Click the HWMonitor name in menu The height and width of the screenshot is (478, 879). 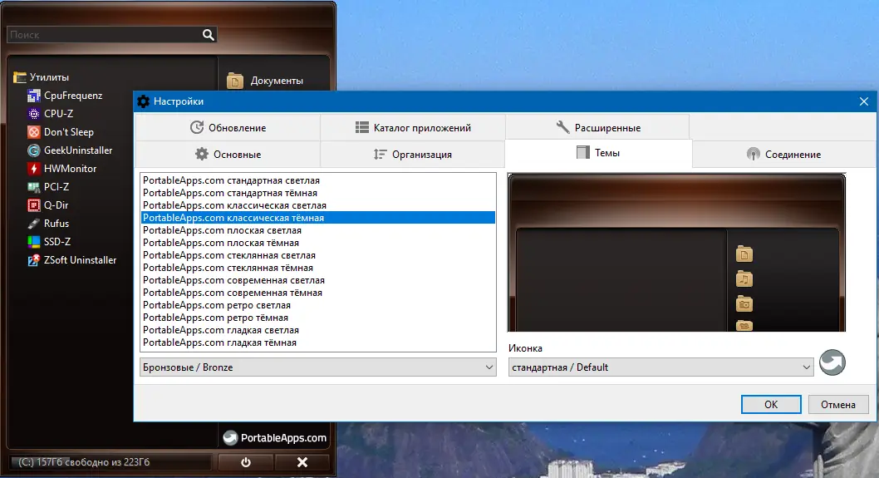pos(70,169)
